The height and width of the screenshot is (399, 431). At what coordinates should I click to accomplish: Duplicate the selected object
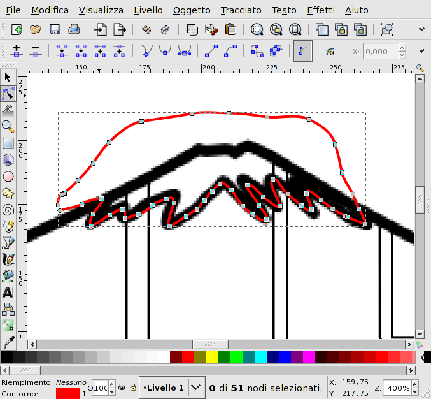pyautogui.click(x=322, y=29)
